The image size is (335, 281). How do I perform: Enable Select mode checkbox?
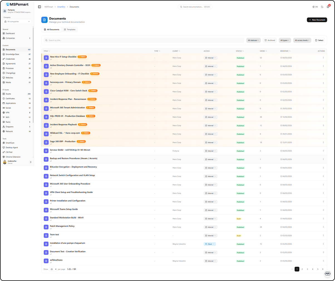319,40
